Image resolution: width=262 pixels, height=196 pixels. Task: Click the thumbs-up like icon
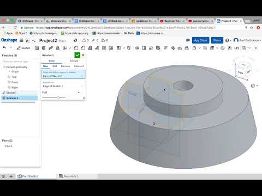[x=84, y=40]
